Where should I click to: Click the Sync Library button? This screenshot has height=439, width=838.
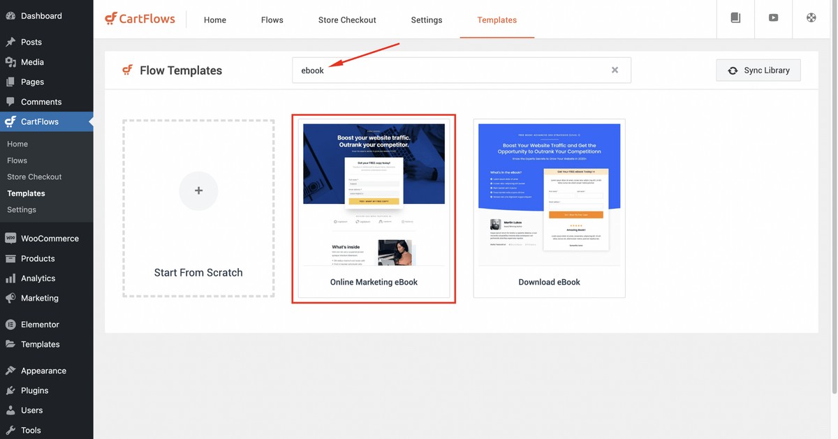pyautogui.click(x=758, y=70)
